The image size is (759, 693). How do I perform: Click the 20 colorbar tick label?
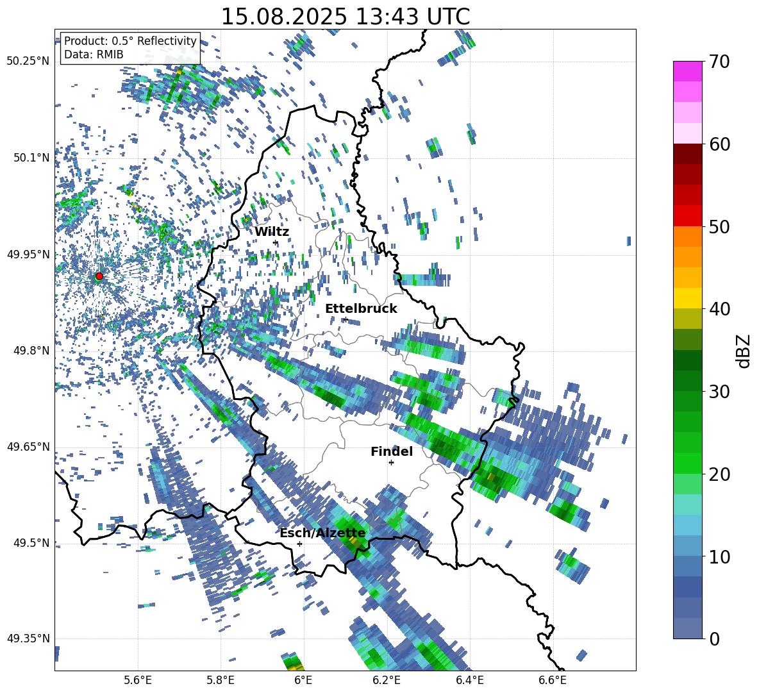point(720,474)
